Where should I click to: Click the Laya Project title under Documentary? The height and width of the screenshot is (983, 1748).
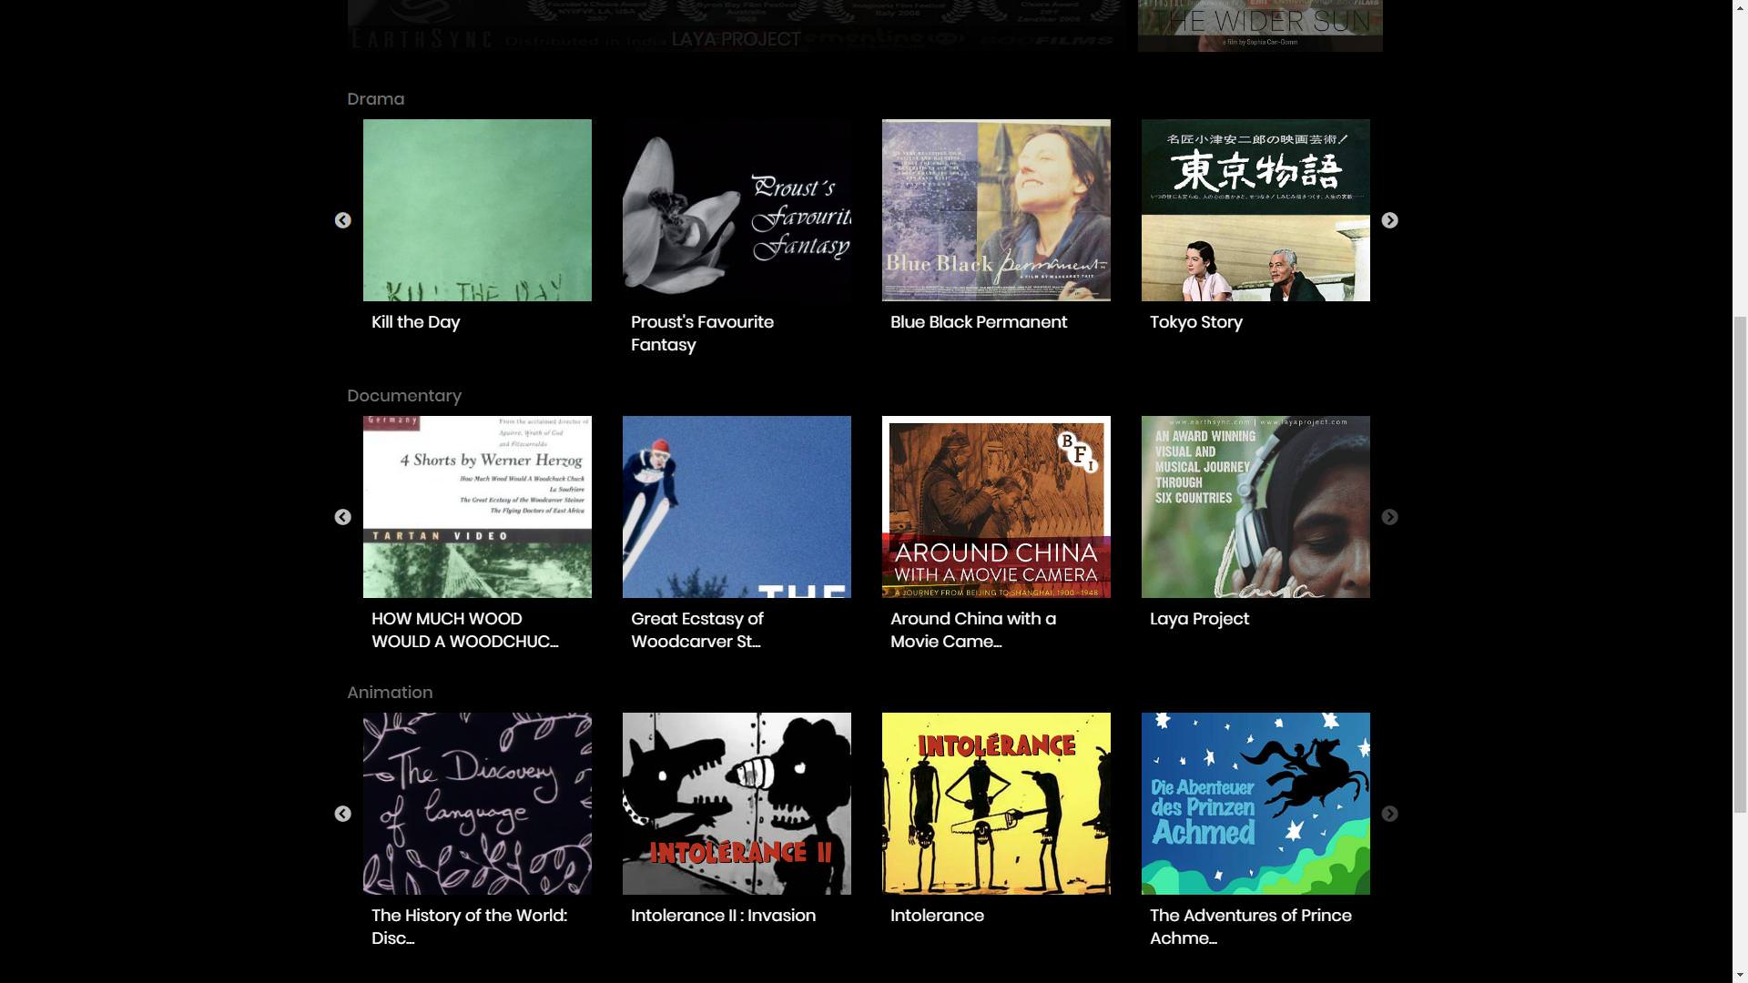1199,619
